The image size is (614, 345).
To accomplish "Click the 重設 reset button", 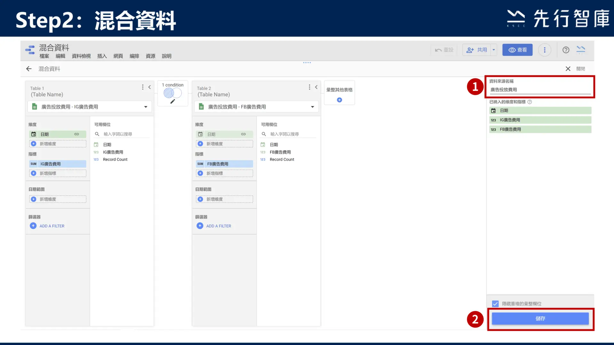I will [x=444, y=50].
